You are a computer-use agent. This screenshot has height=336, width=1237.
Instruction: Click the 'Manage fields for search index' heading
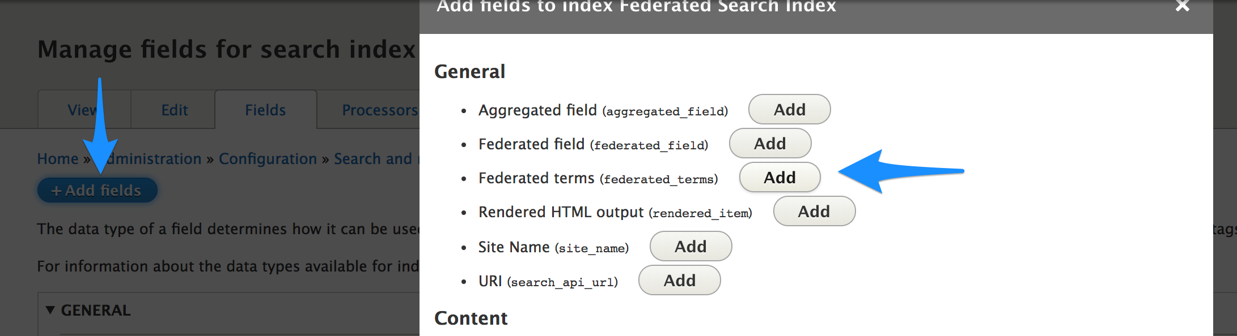tap(227, 50)
